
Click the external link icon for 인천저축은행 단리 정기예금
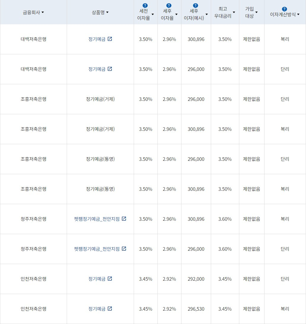[x=110, y=279]
